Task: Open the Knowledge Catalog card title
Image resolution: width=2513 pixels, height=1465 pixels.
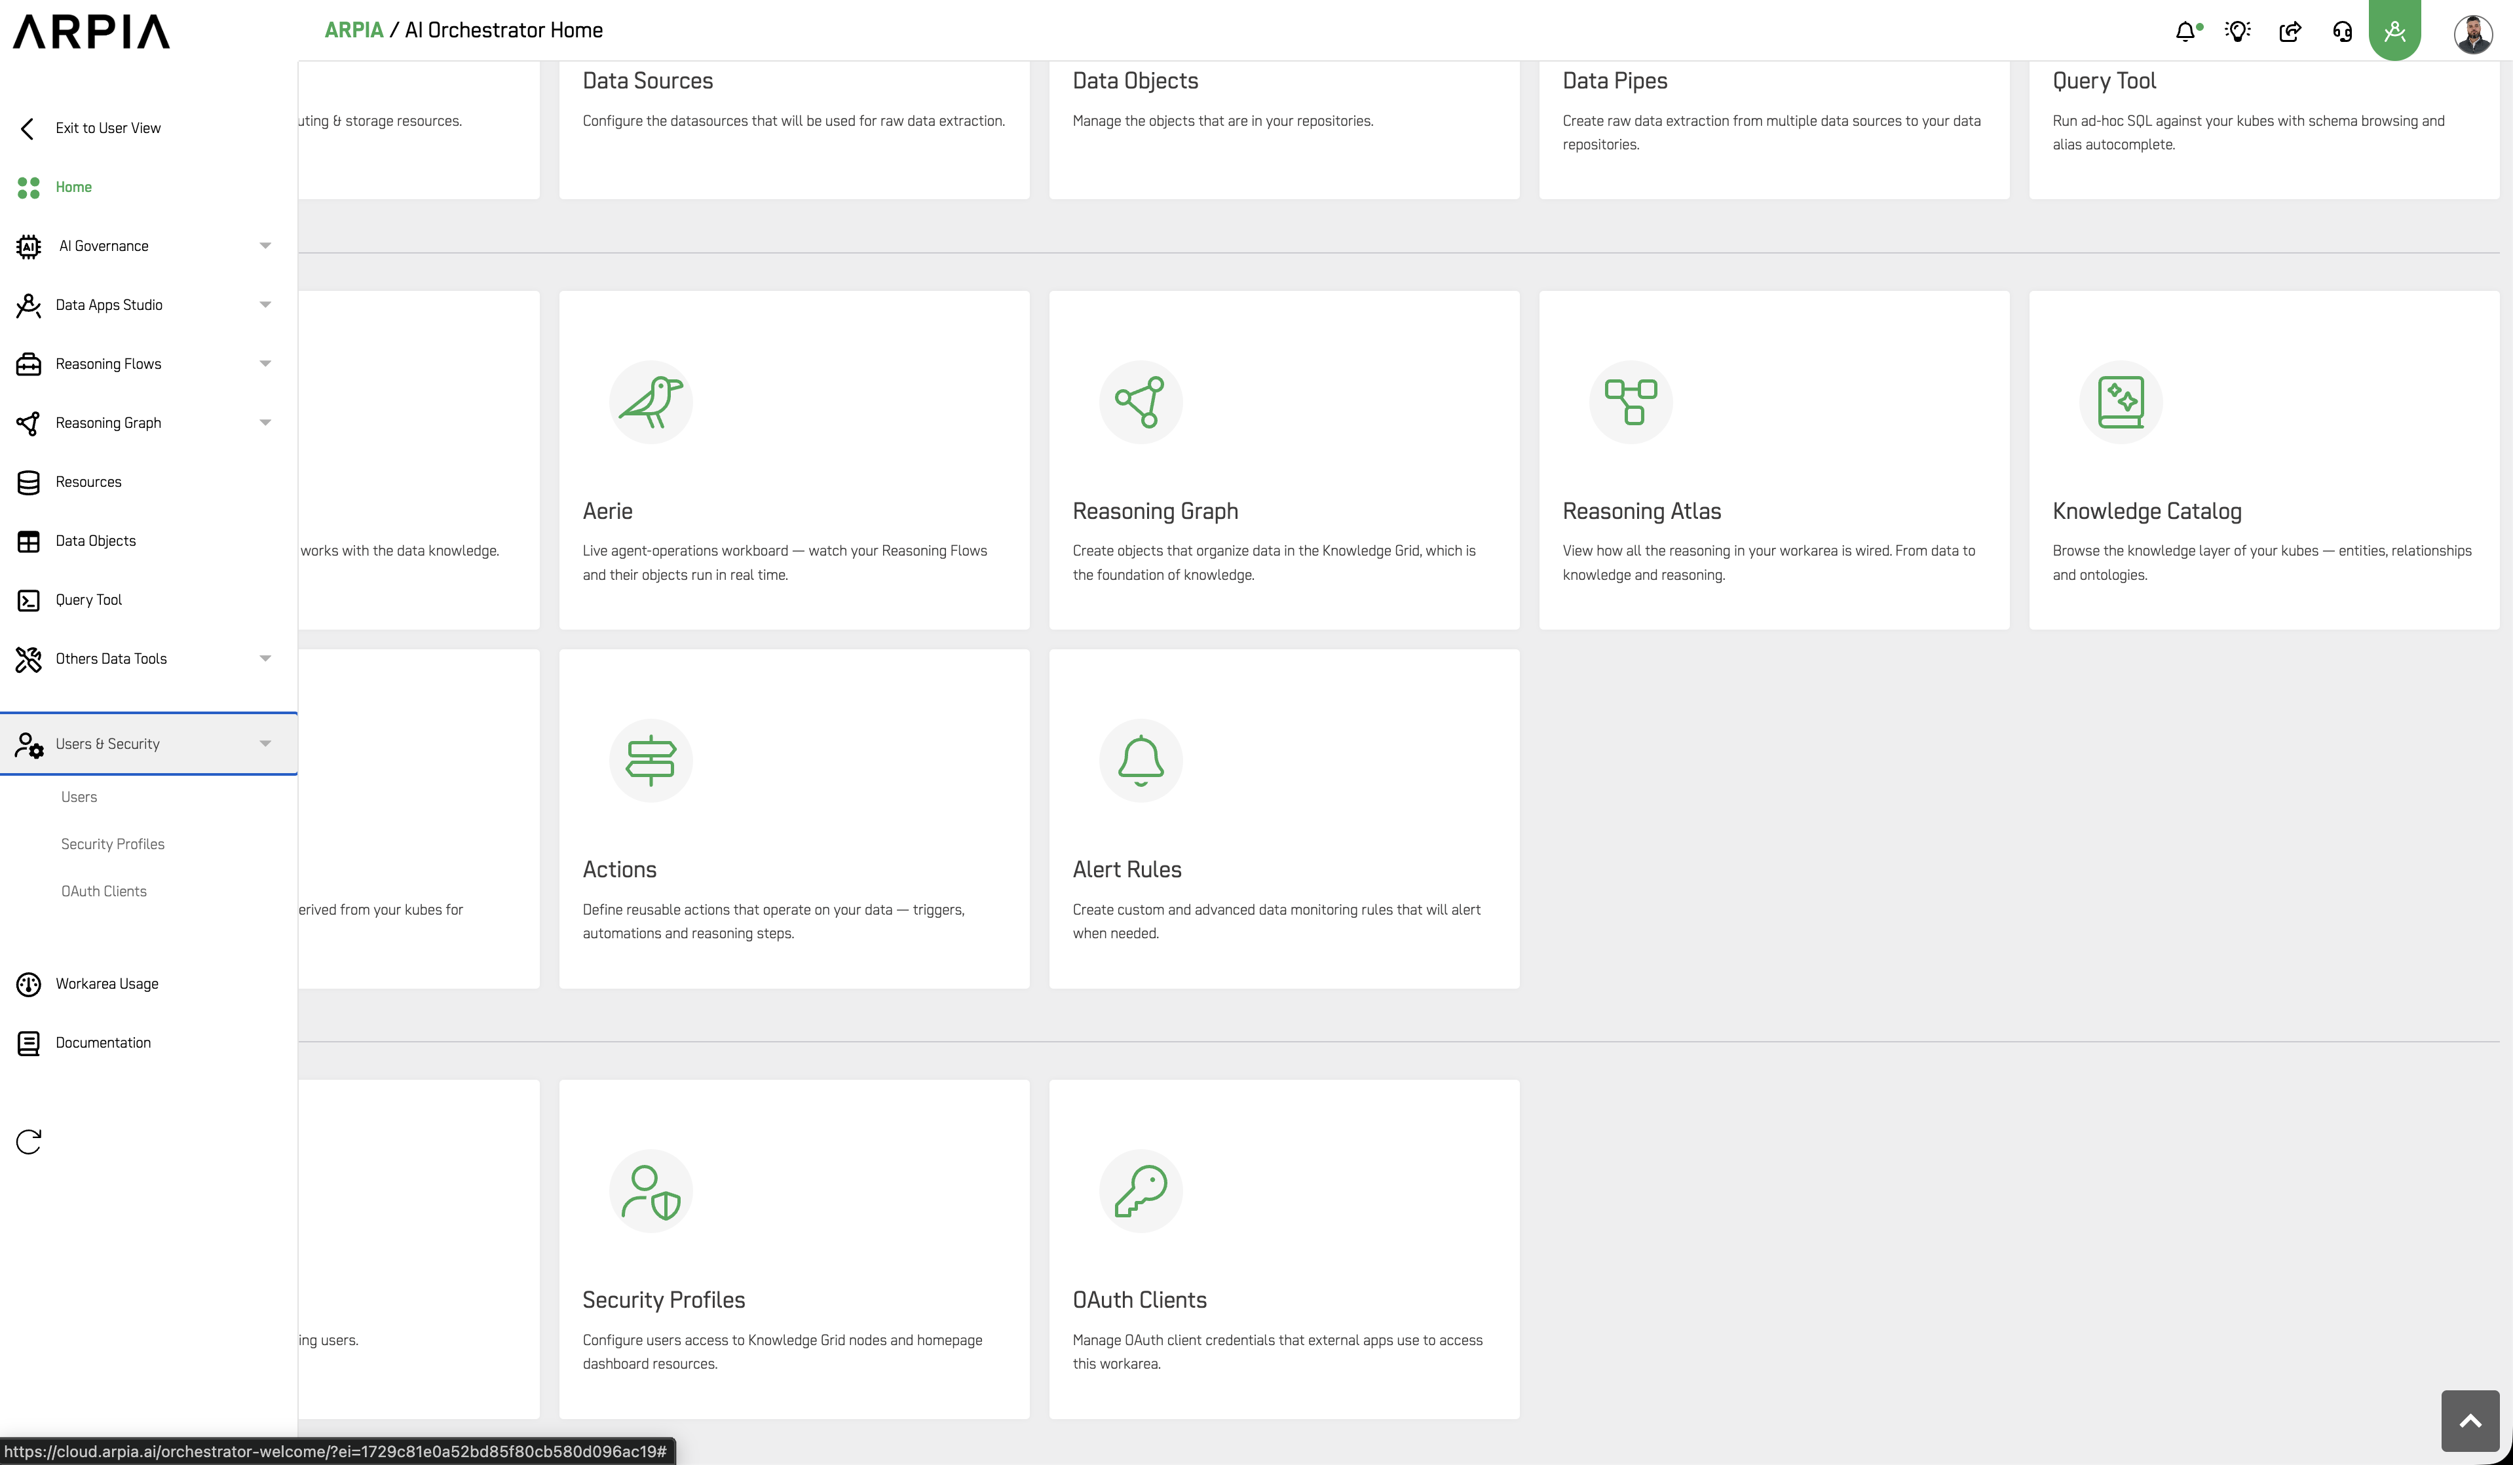Action: [2147, 512]
